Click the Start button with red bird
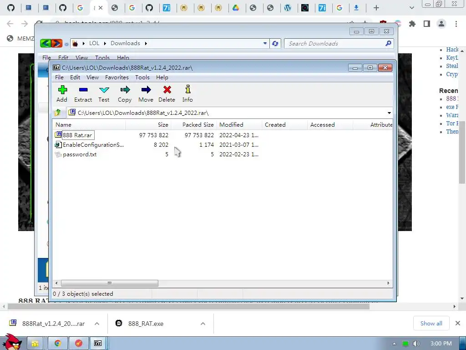466x350 pixels. 12,342
